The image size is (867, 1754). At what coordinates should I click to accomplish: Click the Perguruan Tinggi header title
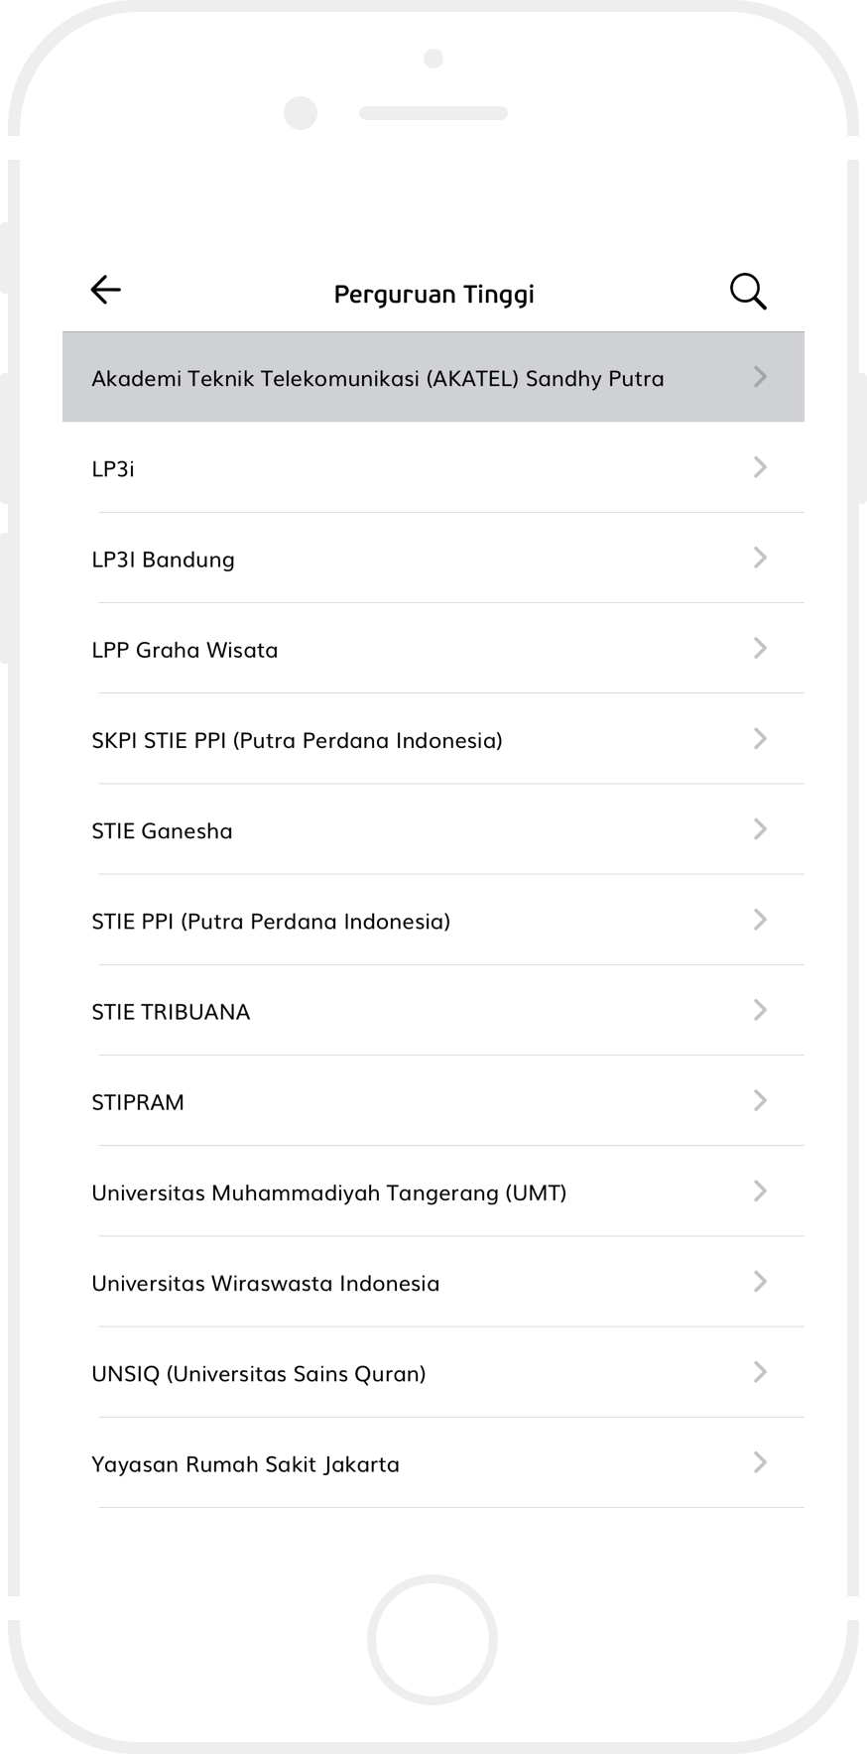pyautogui.click(x=434, y=295)
